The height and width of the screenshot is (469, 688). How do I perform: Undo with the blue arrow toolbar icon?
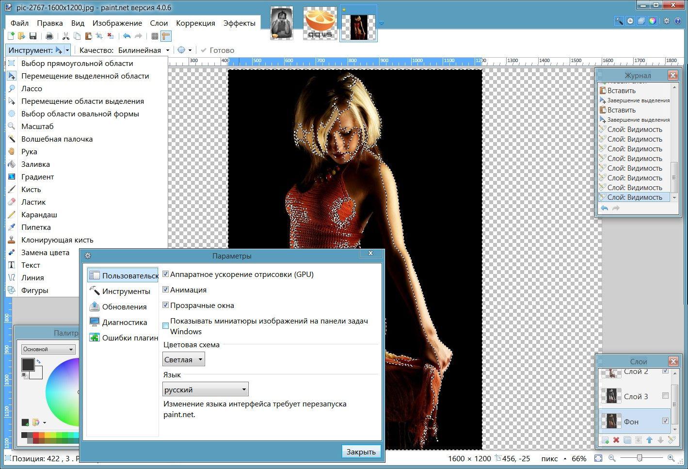127,36
